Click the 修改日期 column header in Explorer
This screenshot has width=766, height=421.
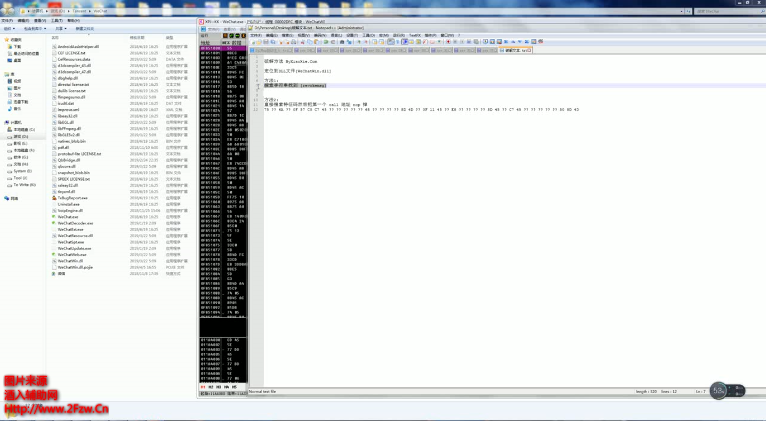pyautogui.click(x=137, y=38)
